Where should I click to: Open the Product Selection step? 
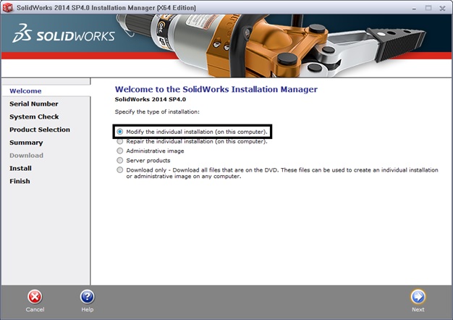pyautogui.click(x=40, y=130)
